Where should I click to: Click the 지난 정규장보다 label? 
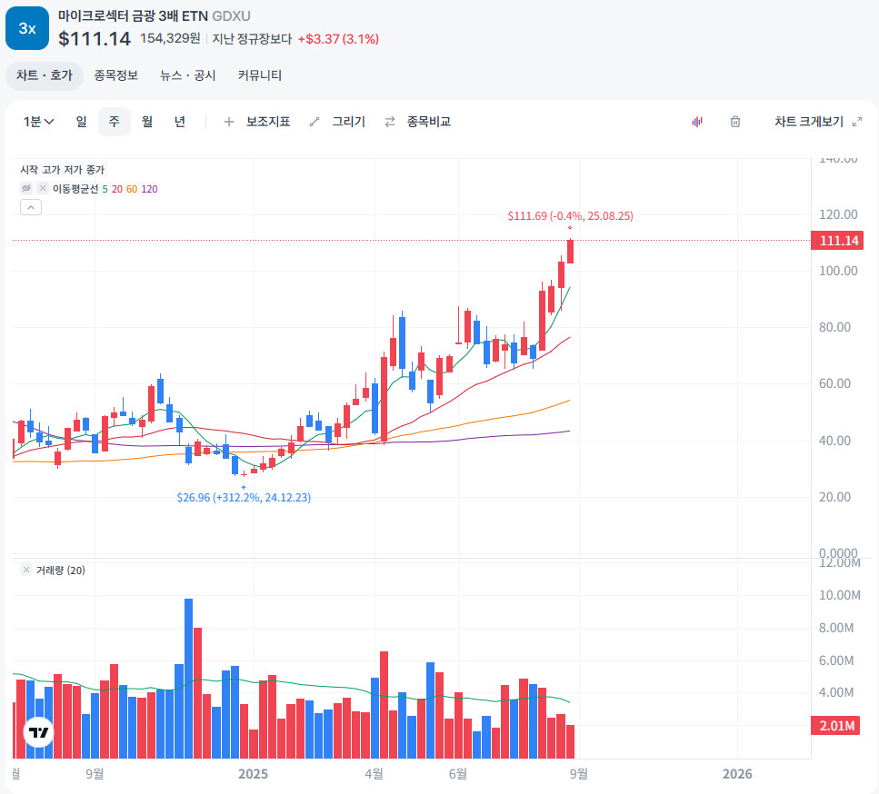[x=252, y=39]
